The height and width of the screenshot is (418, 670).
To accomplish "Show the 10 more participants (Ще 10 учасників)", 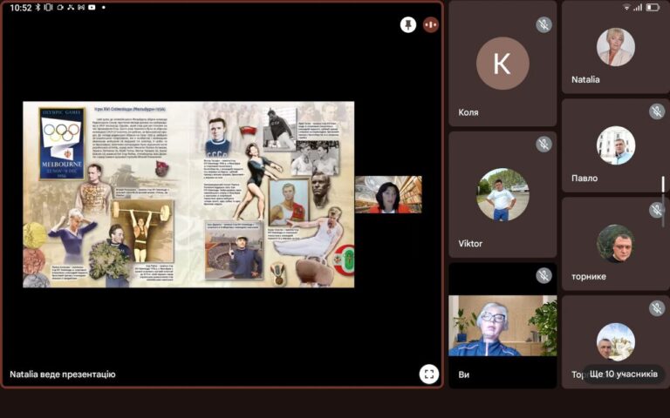I will tap(624, 374).
